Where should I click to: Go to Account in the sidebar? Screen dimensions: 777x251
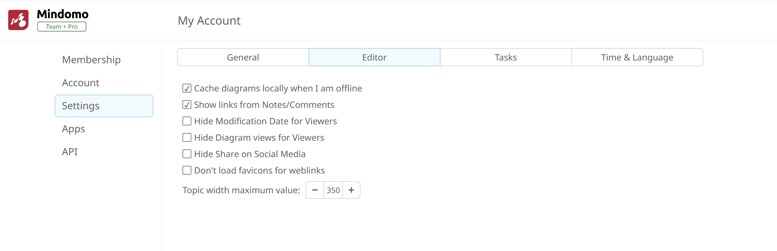pos(81,83)
